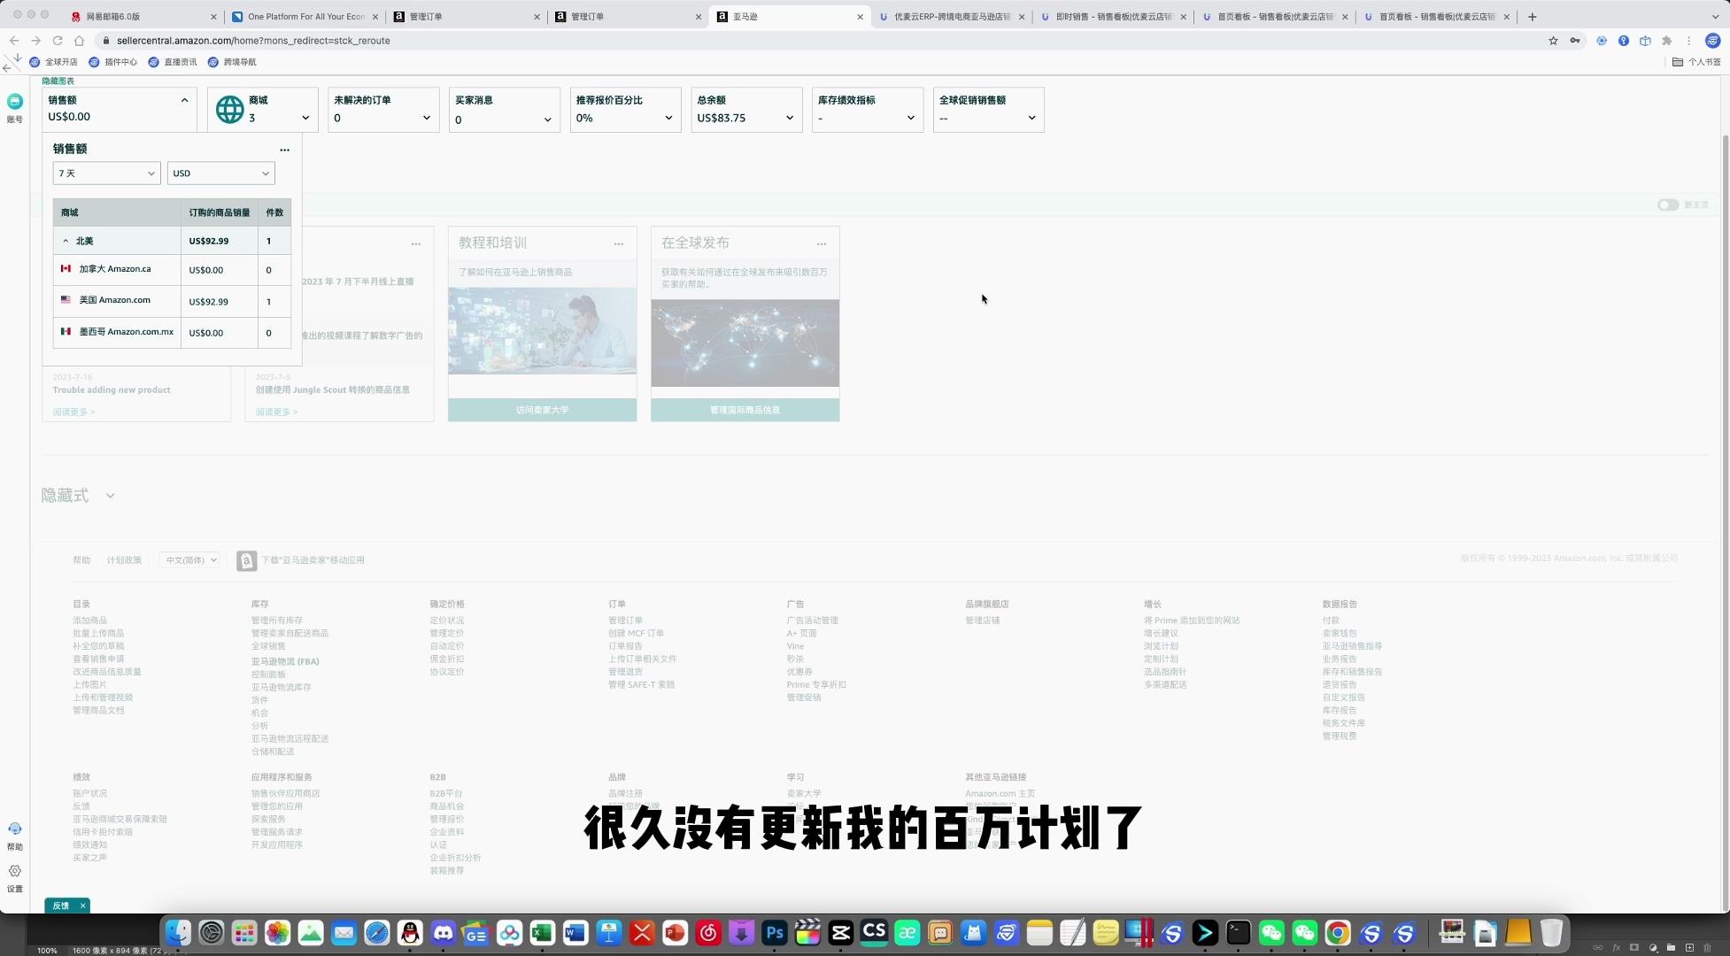Screen dimensions: 1730x956
Task: Expand the 隐藏式 section
Action: click(x=110, y=496)
